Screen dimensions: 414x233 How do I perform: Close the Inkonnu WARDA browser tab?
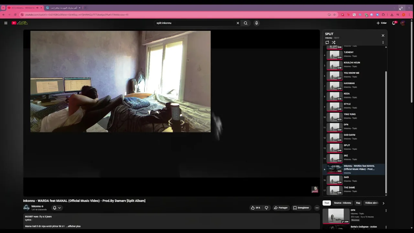[41, 8]
